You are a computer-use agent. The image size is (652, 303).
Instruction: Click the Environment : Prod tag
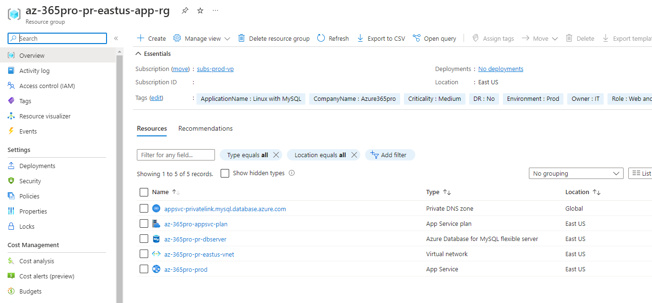(x=533, y=99)
